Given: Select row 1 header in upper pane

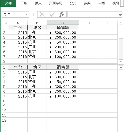Looking at the screenshot, I should pos(4,28).
